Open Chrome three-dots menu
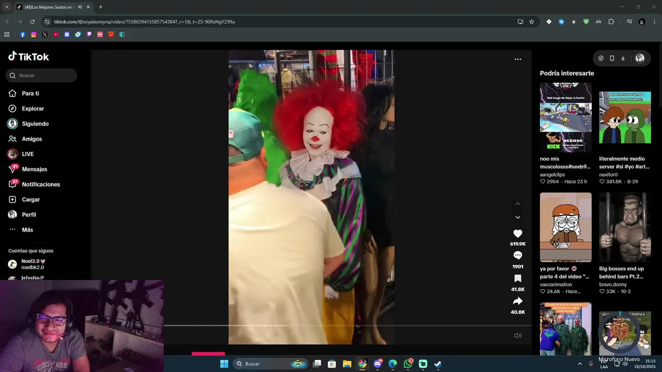The height and width of the screenshot is (372, 662). tap(655, 22)
